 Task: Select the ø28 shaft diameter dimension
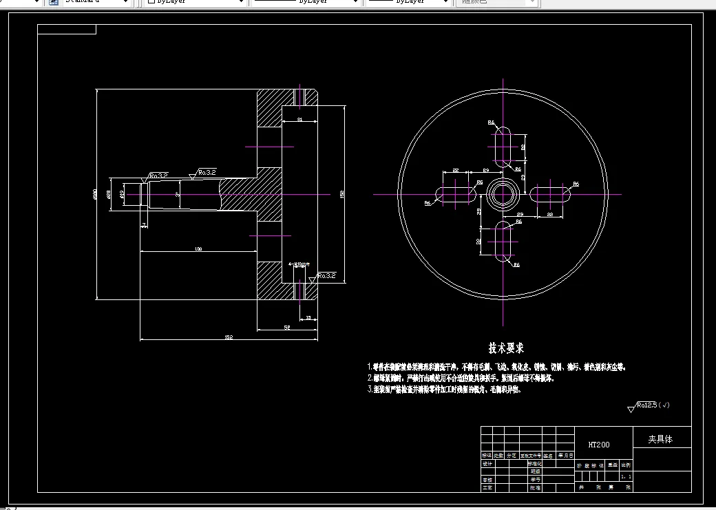click(109, 195)
